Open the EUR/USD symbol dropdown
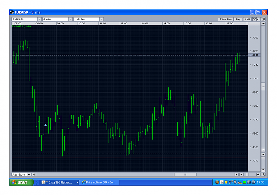The image size is (277, 195). (x=39, y=19)
